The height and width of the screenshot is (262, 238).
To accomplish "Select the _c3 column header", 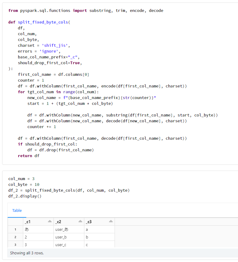I will (x=99, y=222).
